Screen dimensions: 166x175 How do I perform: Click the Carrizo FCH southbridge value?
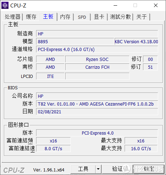click(x=97, y=67)
